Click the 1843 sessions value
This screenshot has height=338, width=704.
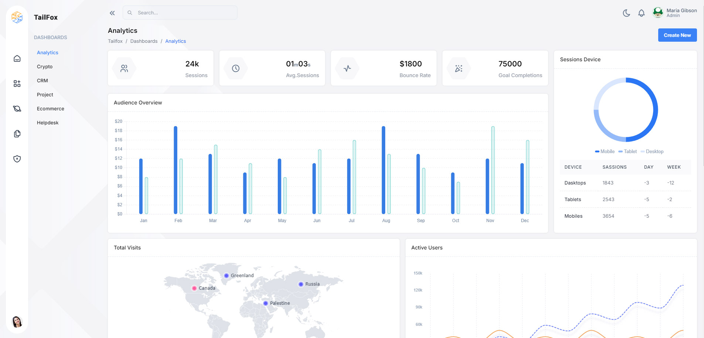click(x=608, y=183)
